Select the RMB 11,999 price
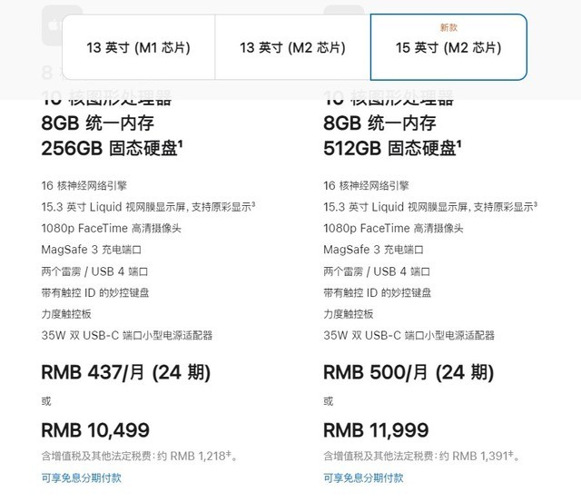 click(376, 430)
